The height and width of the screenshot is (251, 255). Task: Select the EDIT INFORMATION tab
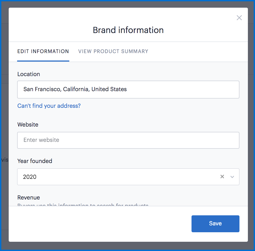click(43, 51)
